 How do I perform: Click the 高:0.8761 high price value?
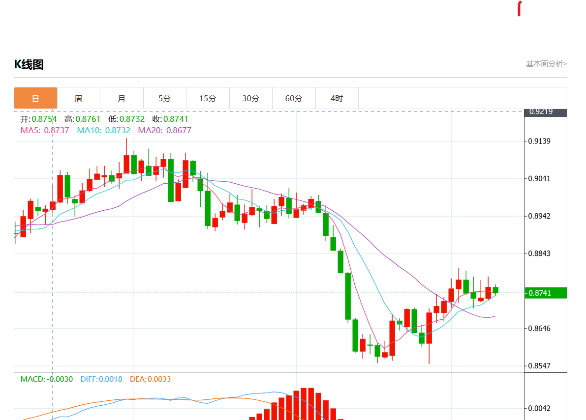pyautogui.click(x=82, y=119)
